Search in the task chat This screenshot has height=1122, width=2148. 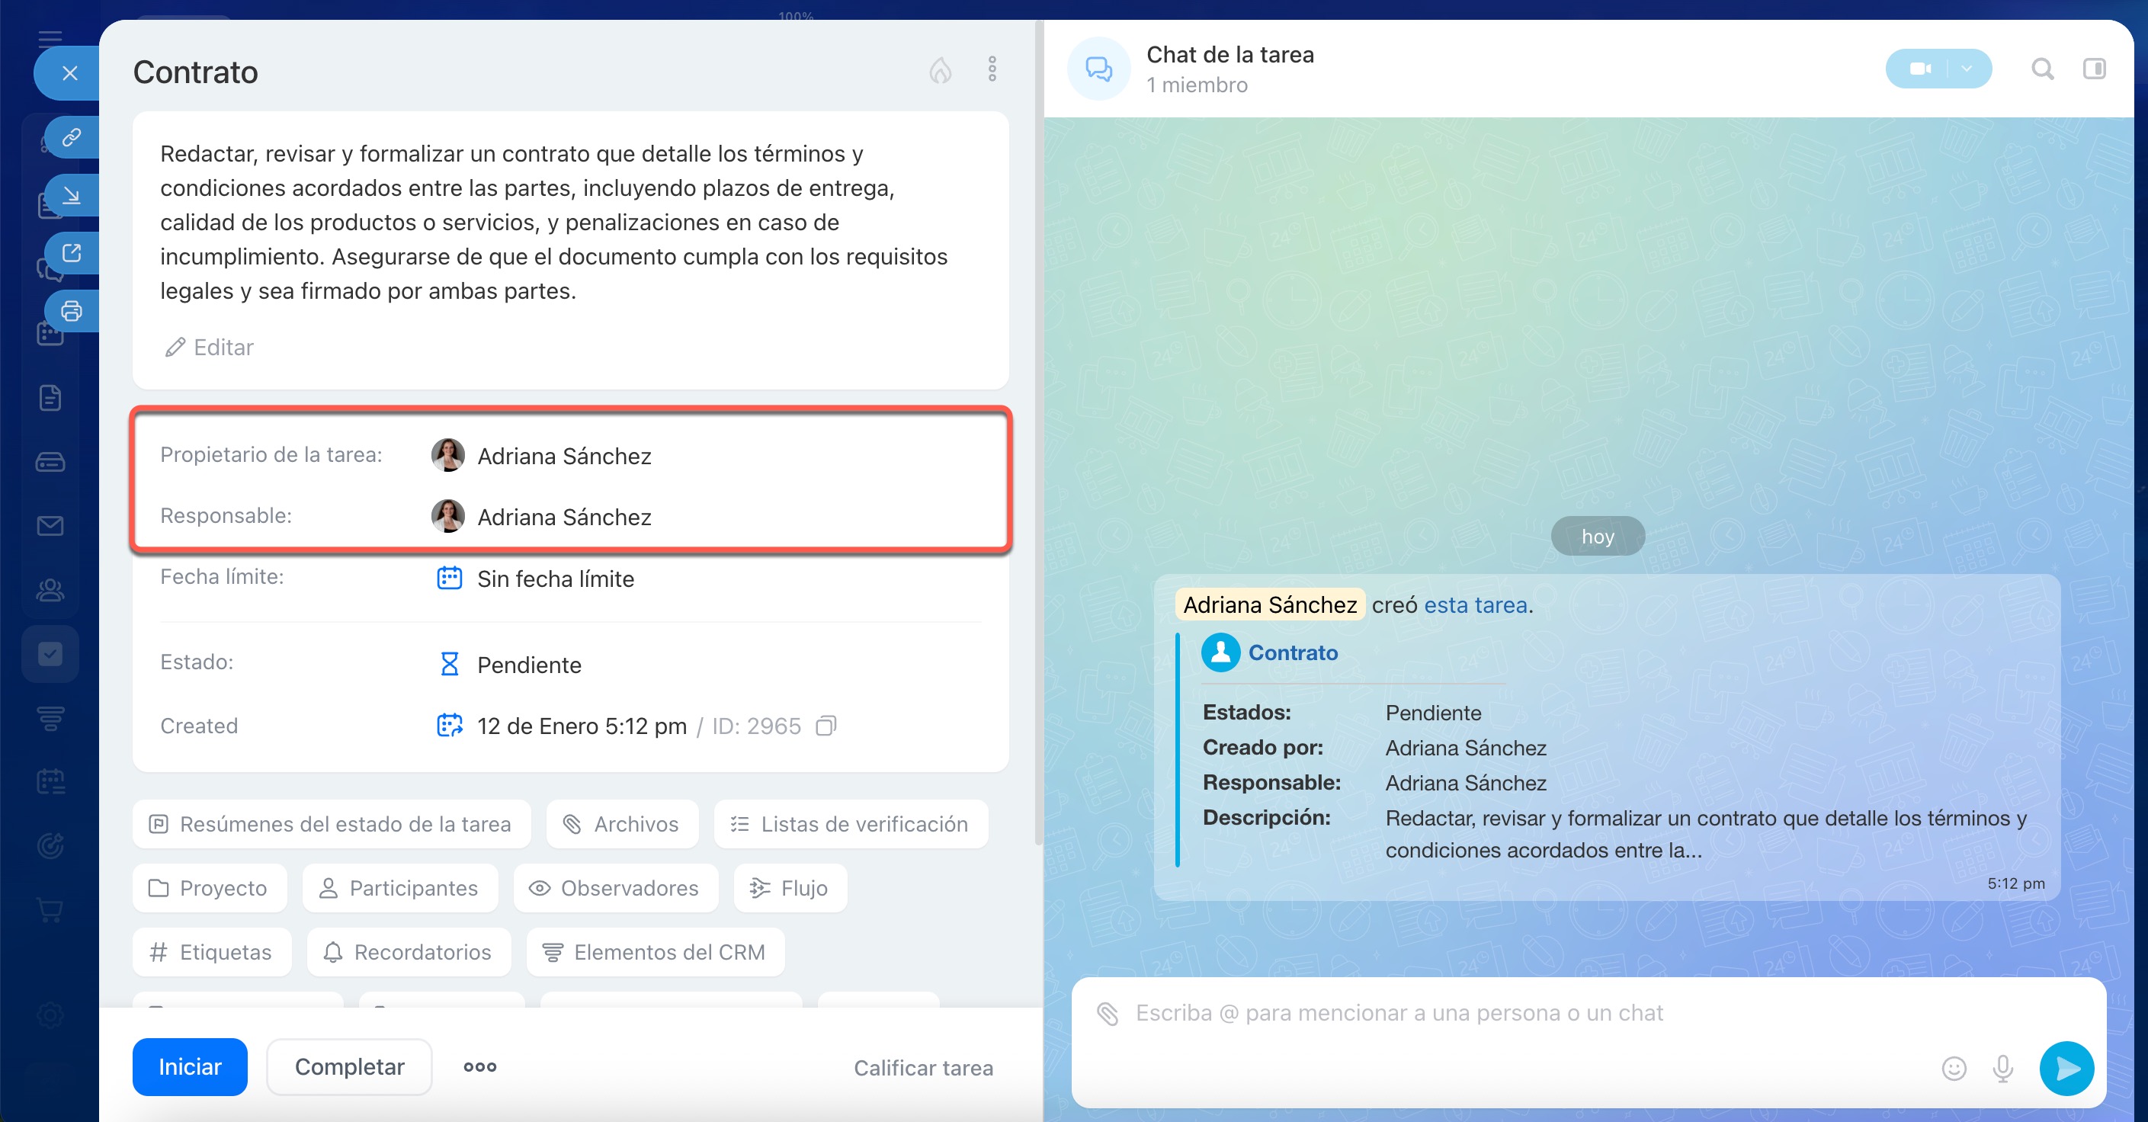click(2042, 69)
